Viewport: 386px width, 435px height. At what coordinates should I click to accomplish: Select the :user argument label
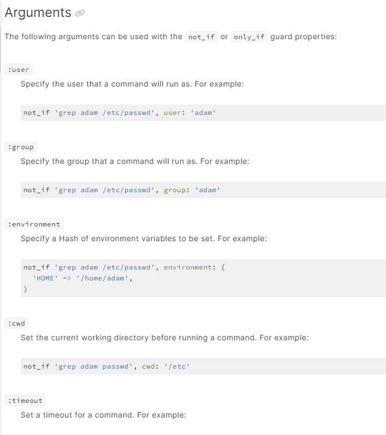(19, 70)
